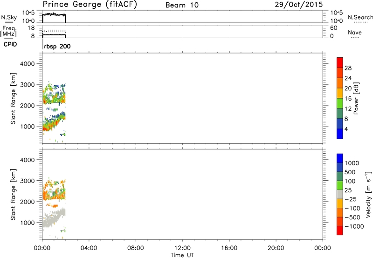
Task: Click the solid frequency line in the Freq panel
Action: [54, 34]
